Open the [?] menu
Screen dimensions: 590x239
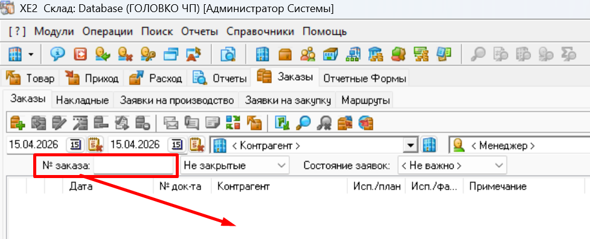pos(18,31)
